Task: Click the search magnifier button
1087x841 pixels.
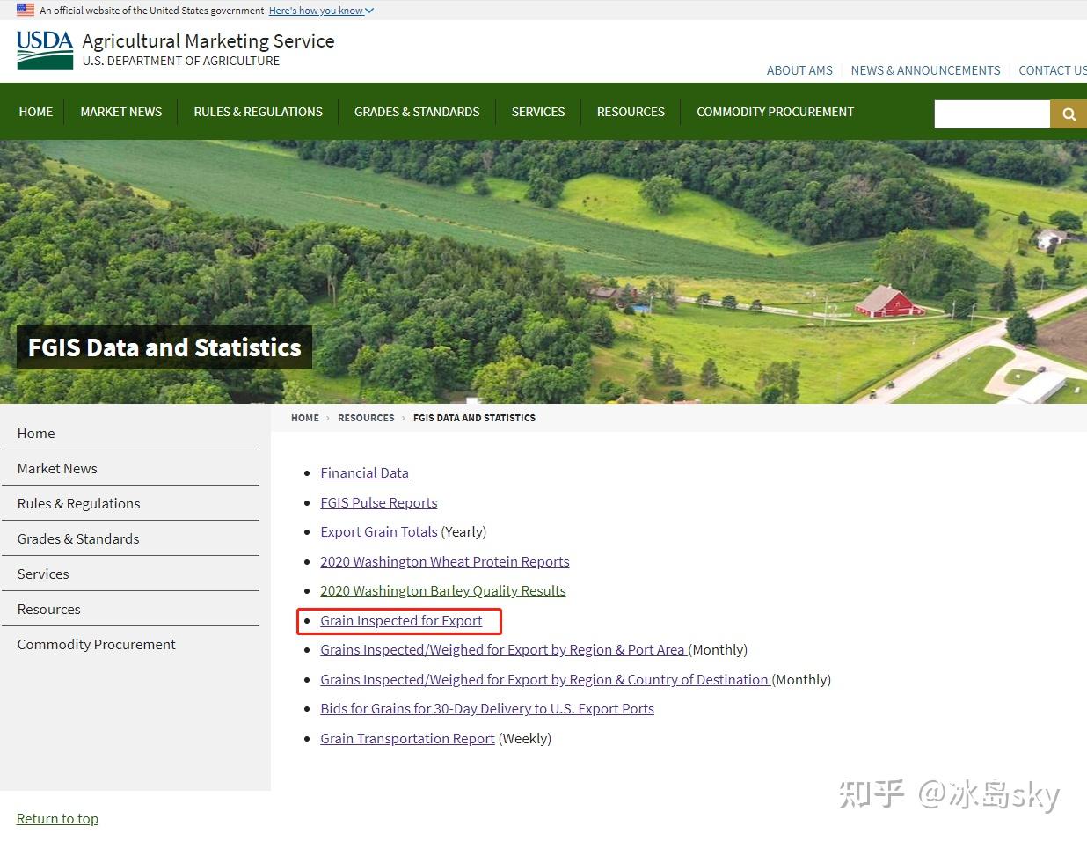Action: pos(1069,113)
